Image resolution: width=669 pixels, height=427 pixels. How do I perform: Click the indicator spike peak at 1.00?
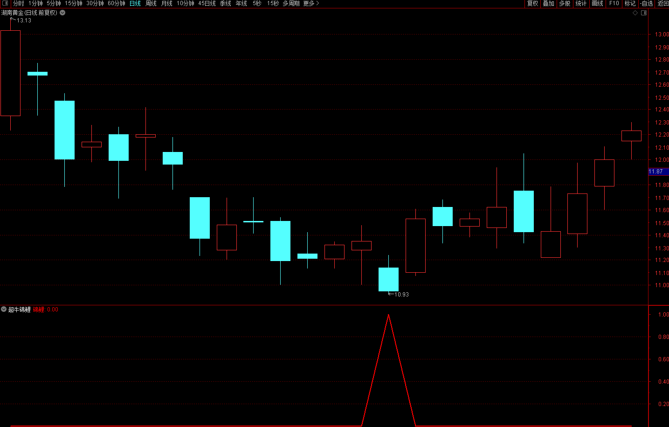coord(388,315)
